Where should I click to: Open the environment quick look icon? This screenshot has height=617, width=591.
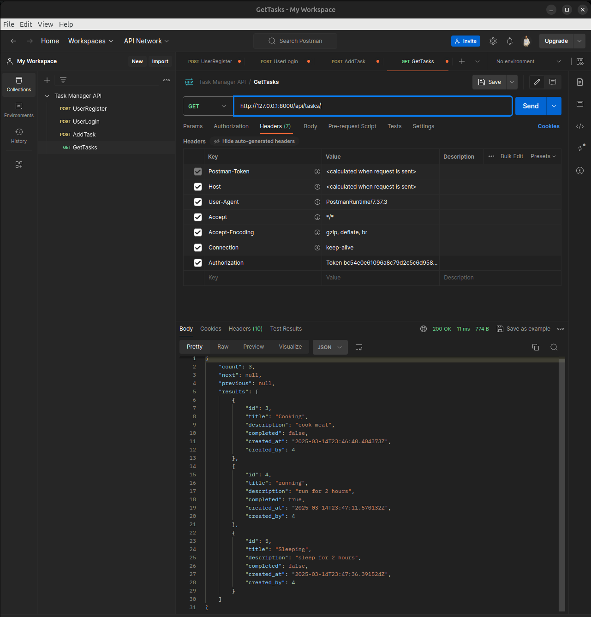(x=580, y=61)
